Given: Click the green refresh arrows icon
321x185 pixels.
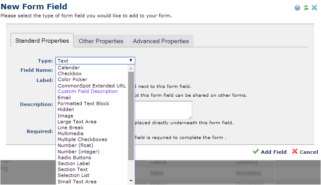Looking at the screenshot, I should (306, 8).
